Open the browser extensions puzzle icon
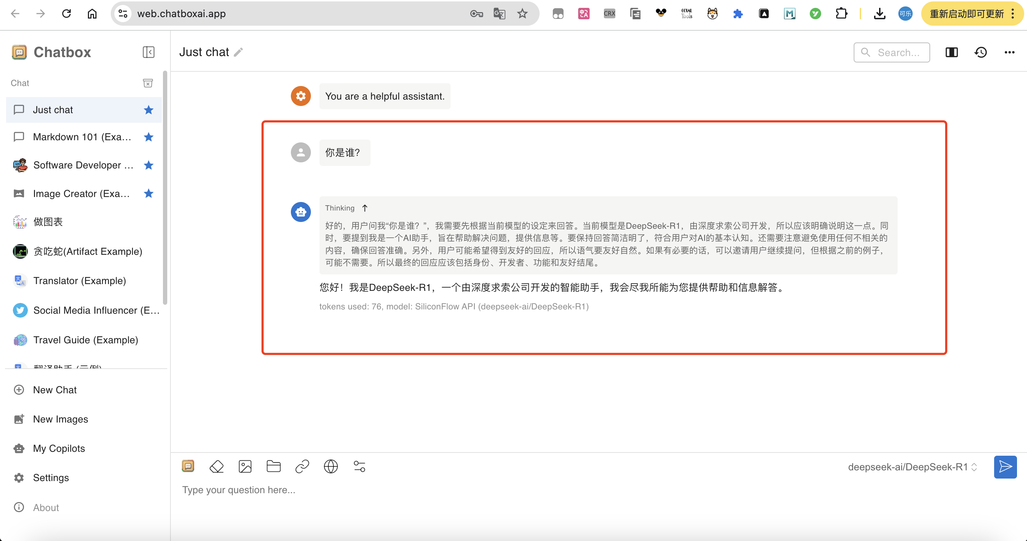The height and width of the screenshot is (541, 1027). tap(841, 14)
